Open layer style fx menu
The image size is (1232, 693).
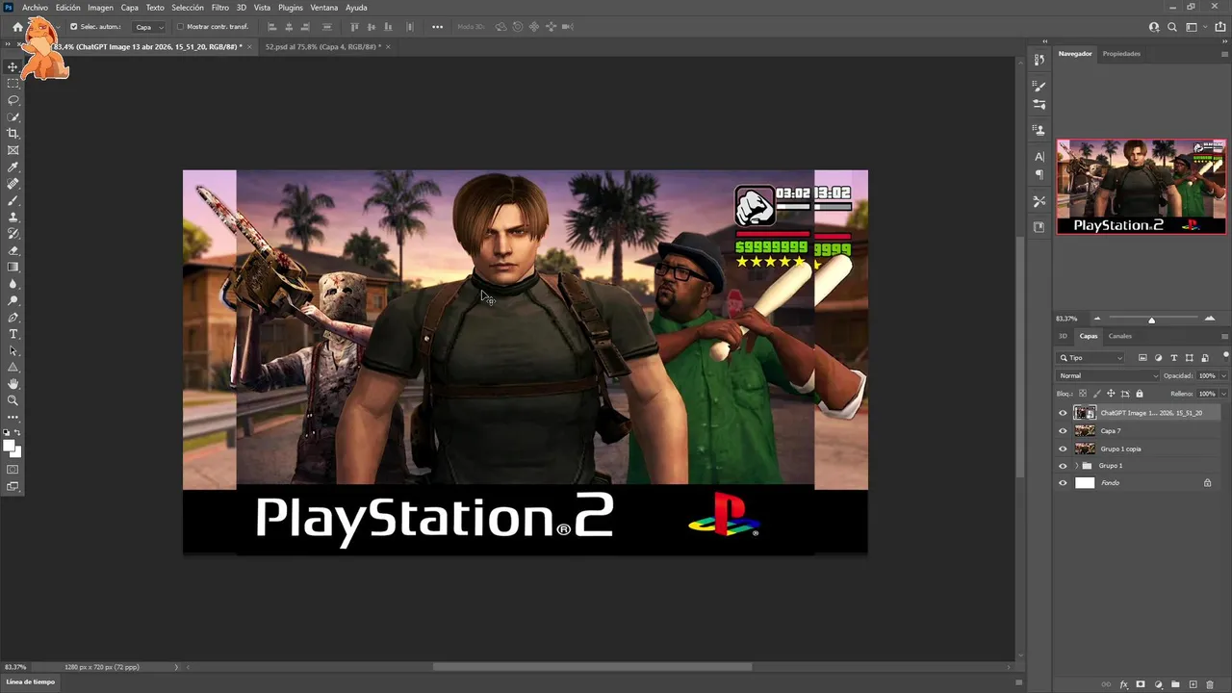click(1123, 685)
